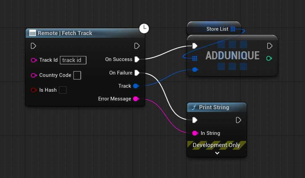Screen dimensions: 305x178
Task: Click the latent clock icon on Fetch Track
Action: coord(144,29)
